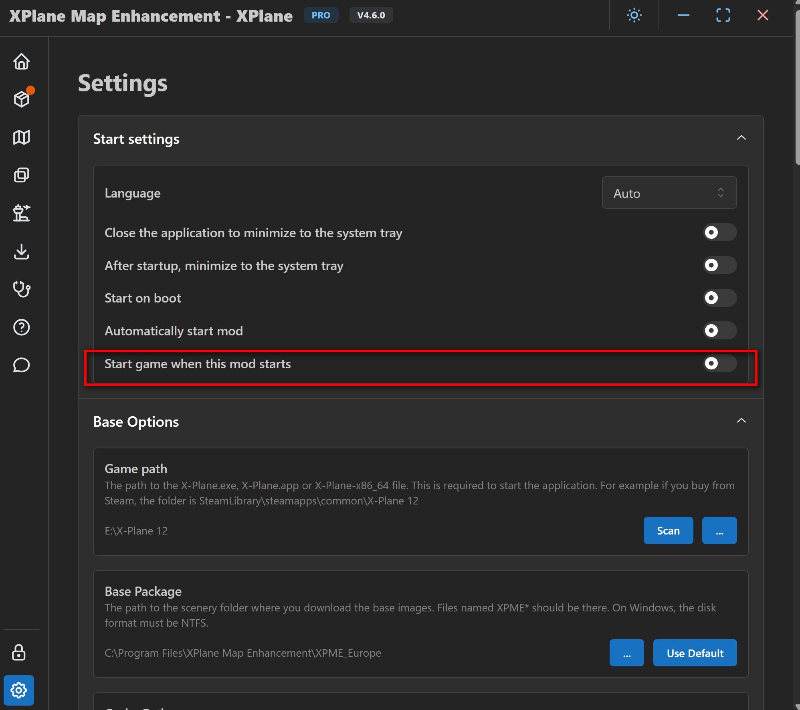The image size is (800, 710).
Task: Click the Base Options section title
Action: [136, 422]
